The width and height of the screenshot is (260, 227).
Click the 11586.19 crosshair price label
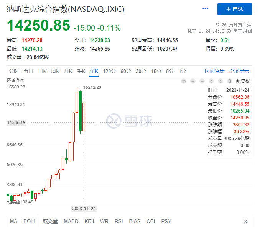click(x=16, y=123)
